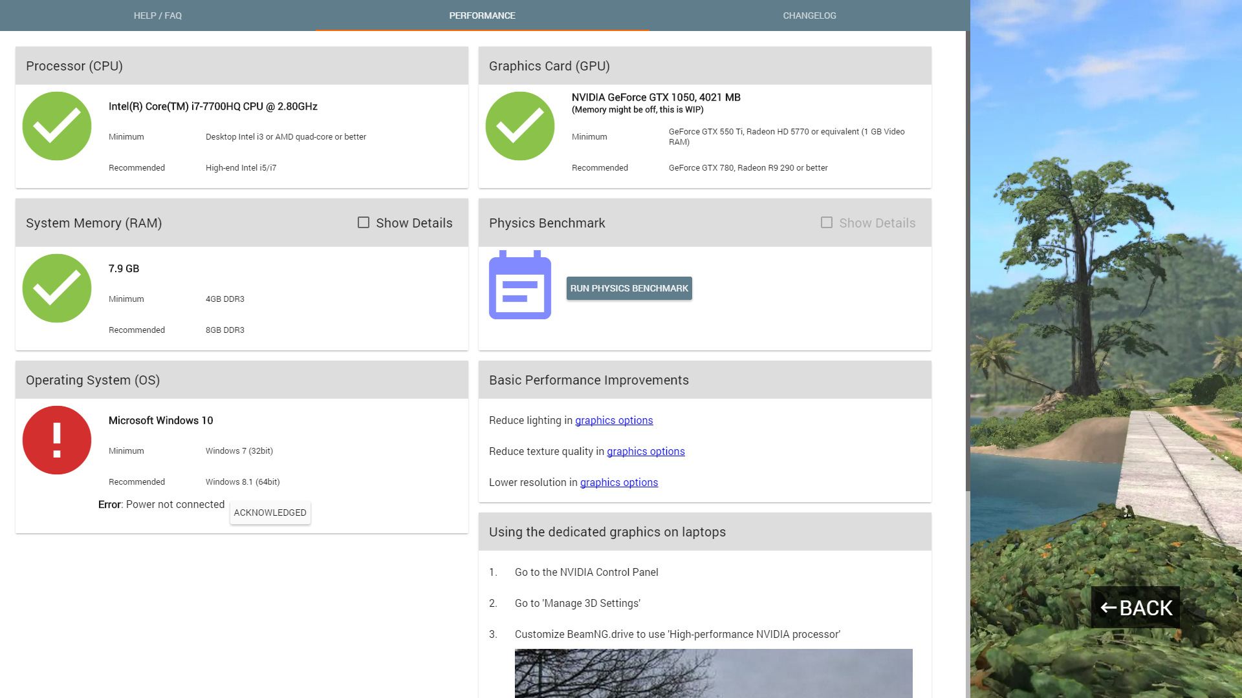Open graphics options link for texture quality

(646, 451)
